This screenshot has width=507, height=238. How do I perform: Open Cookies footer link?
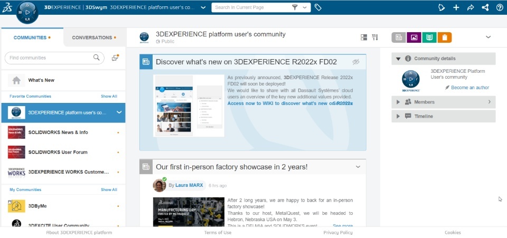[453, 233]
